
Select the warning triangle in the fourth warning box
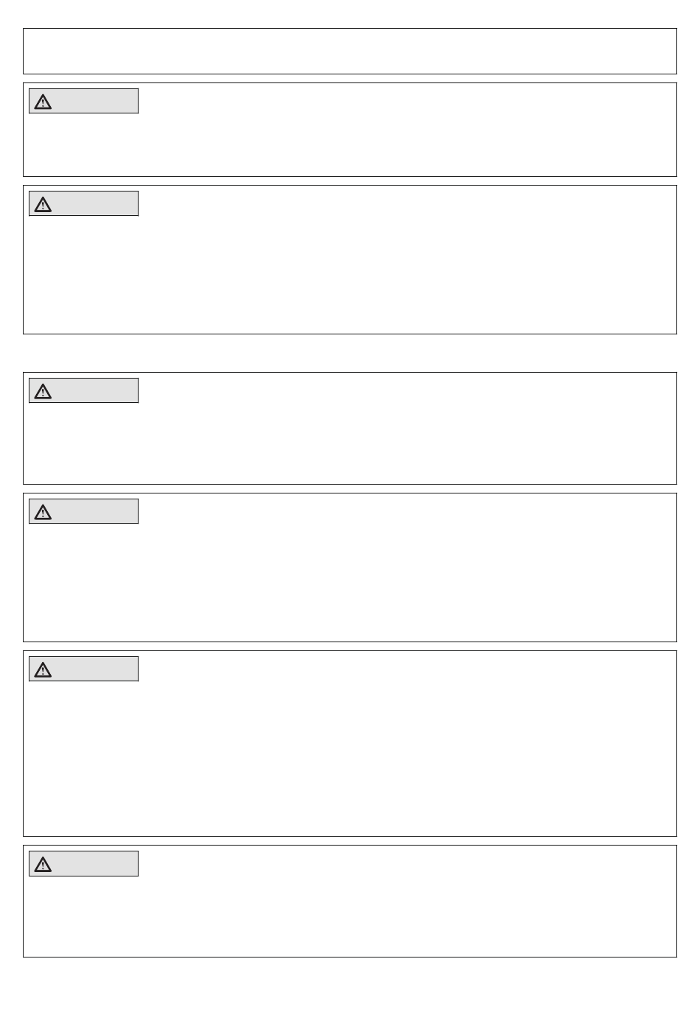coord(43,512)
